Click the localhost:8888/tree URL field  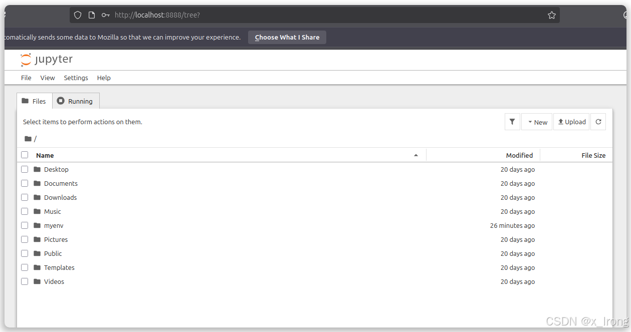[x=315, y=15]
